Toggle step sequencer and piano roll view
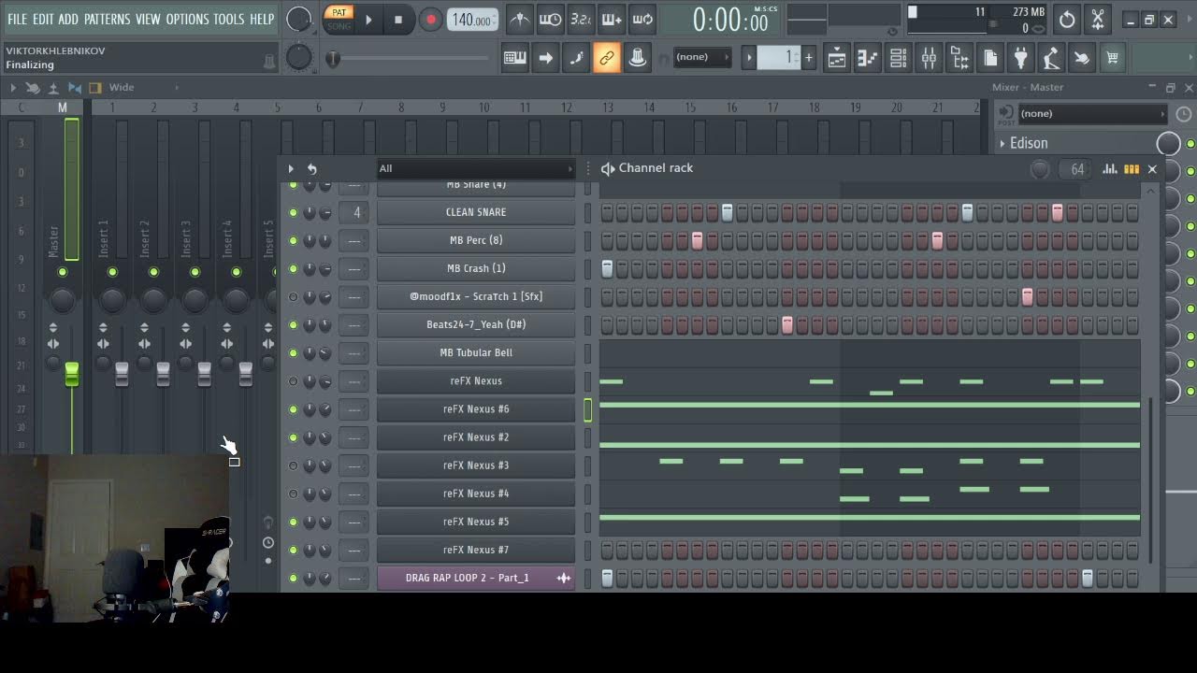This screenshot has width=1197, height=673. tap(1132, 169)
